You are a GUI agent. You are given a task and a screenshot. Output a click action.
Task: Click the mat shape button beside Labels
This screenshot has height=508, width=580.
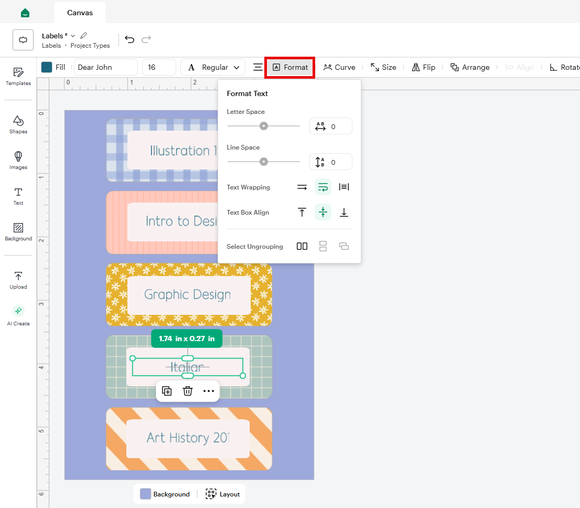(x=23, y=39)
